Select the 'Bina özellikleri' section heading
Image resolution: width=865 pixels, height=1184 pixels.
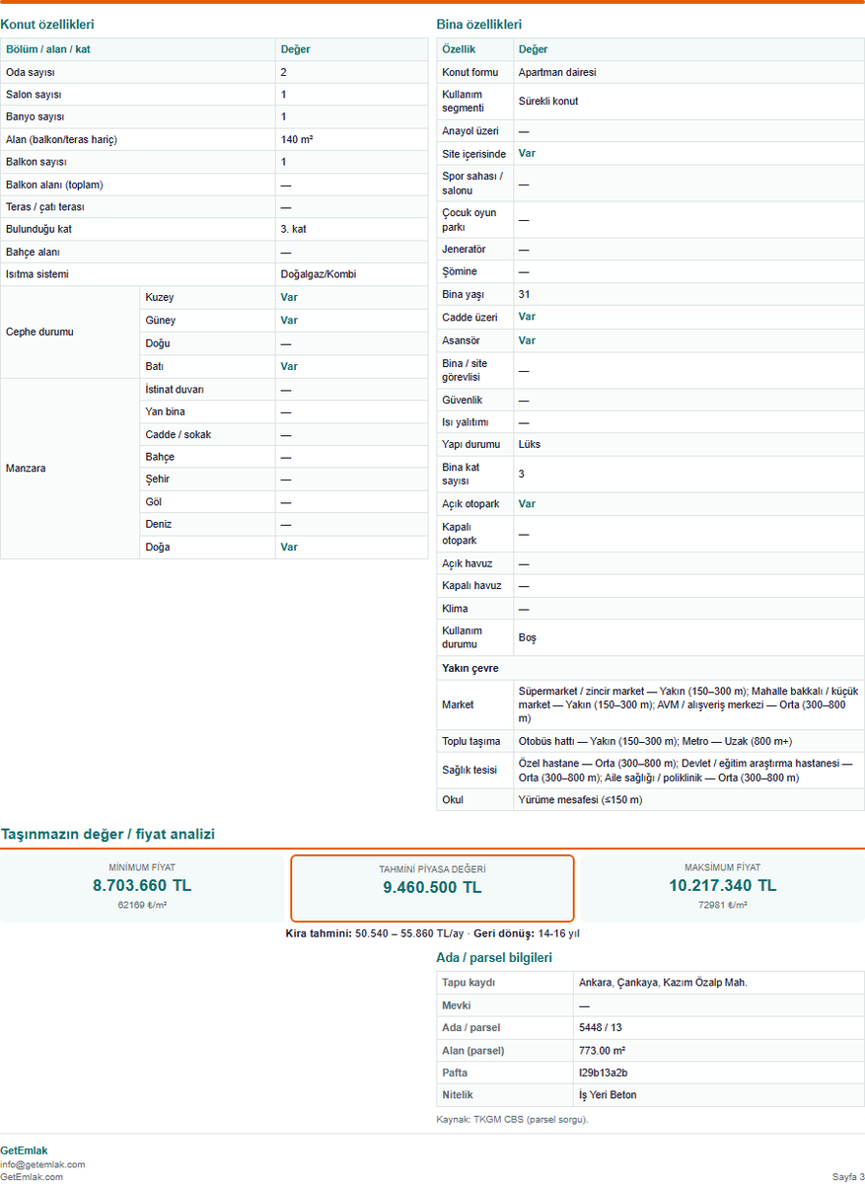pos(479,24)
